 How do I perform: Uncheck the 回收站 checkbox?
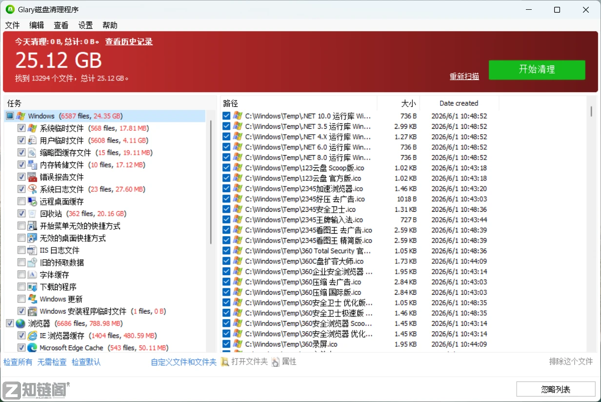click(x=21, y=214)
